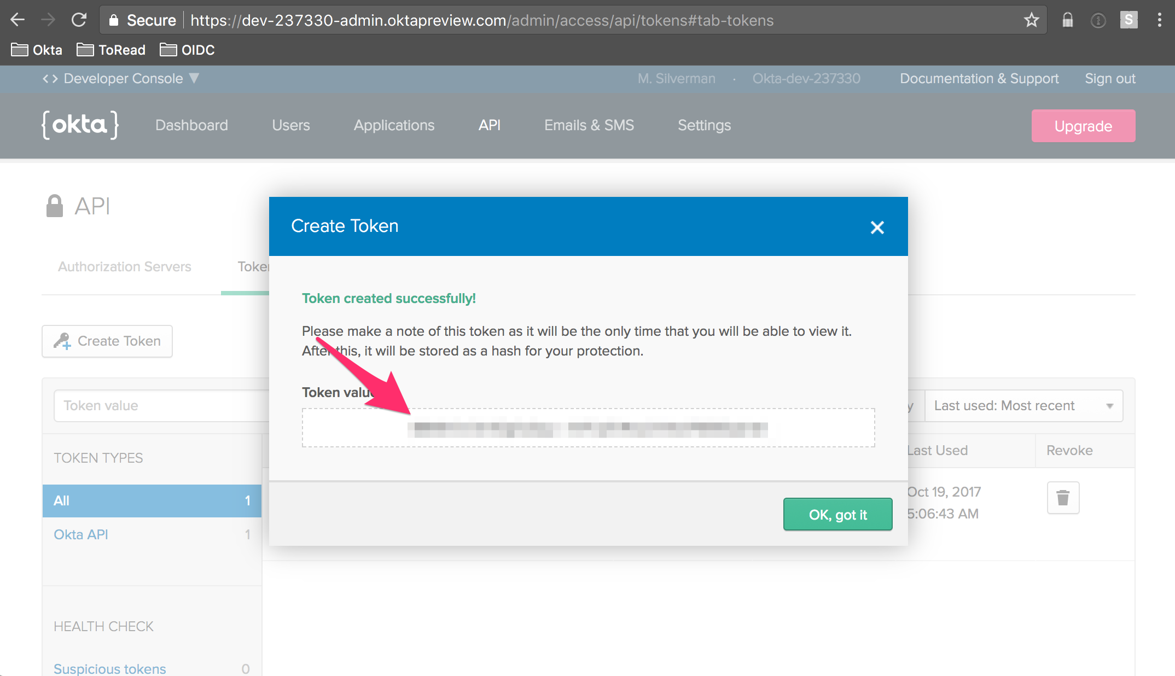Open the OIDC bookmarks folder
This screenshot has width=1175, height=676.
point(187,50)
